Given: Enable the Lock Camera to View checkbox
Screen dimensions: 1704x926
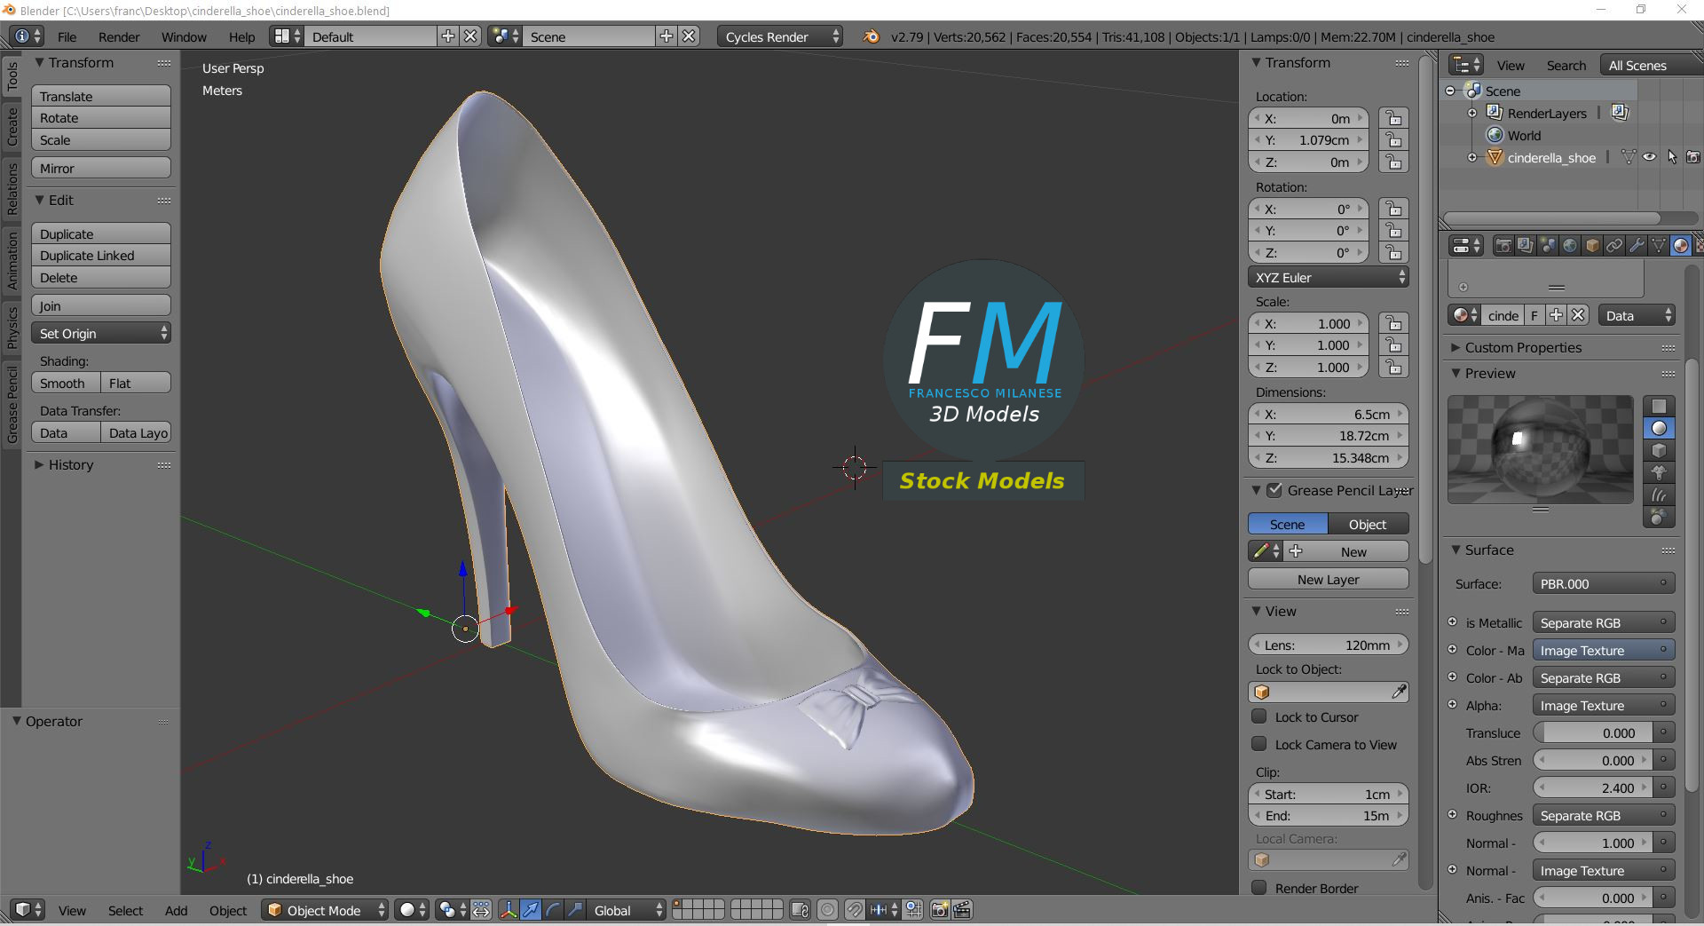Looking at the screenshot, I should coord(1258,744).
